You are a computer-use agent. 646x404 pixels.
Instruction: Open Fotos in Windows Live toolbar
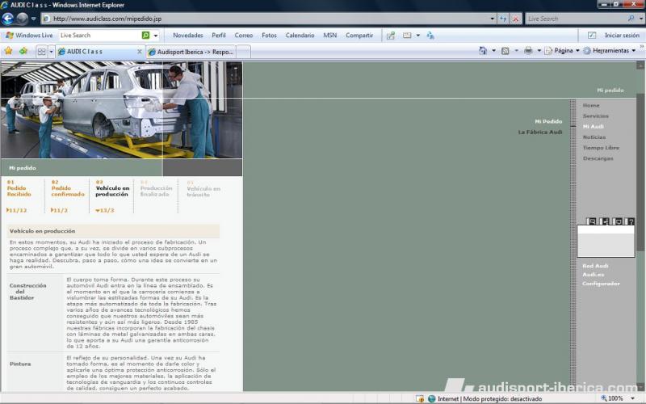(x=269, y=36)
